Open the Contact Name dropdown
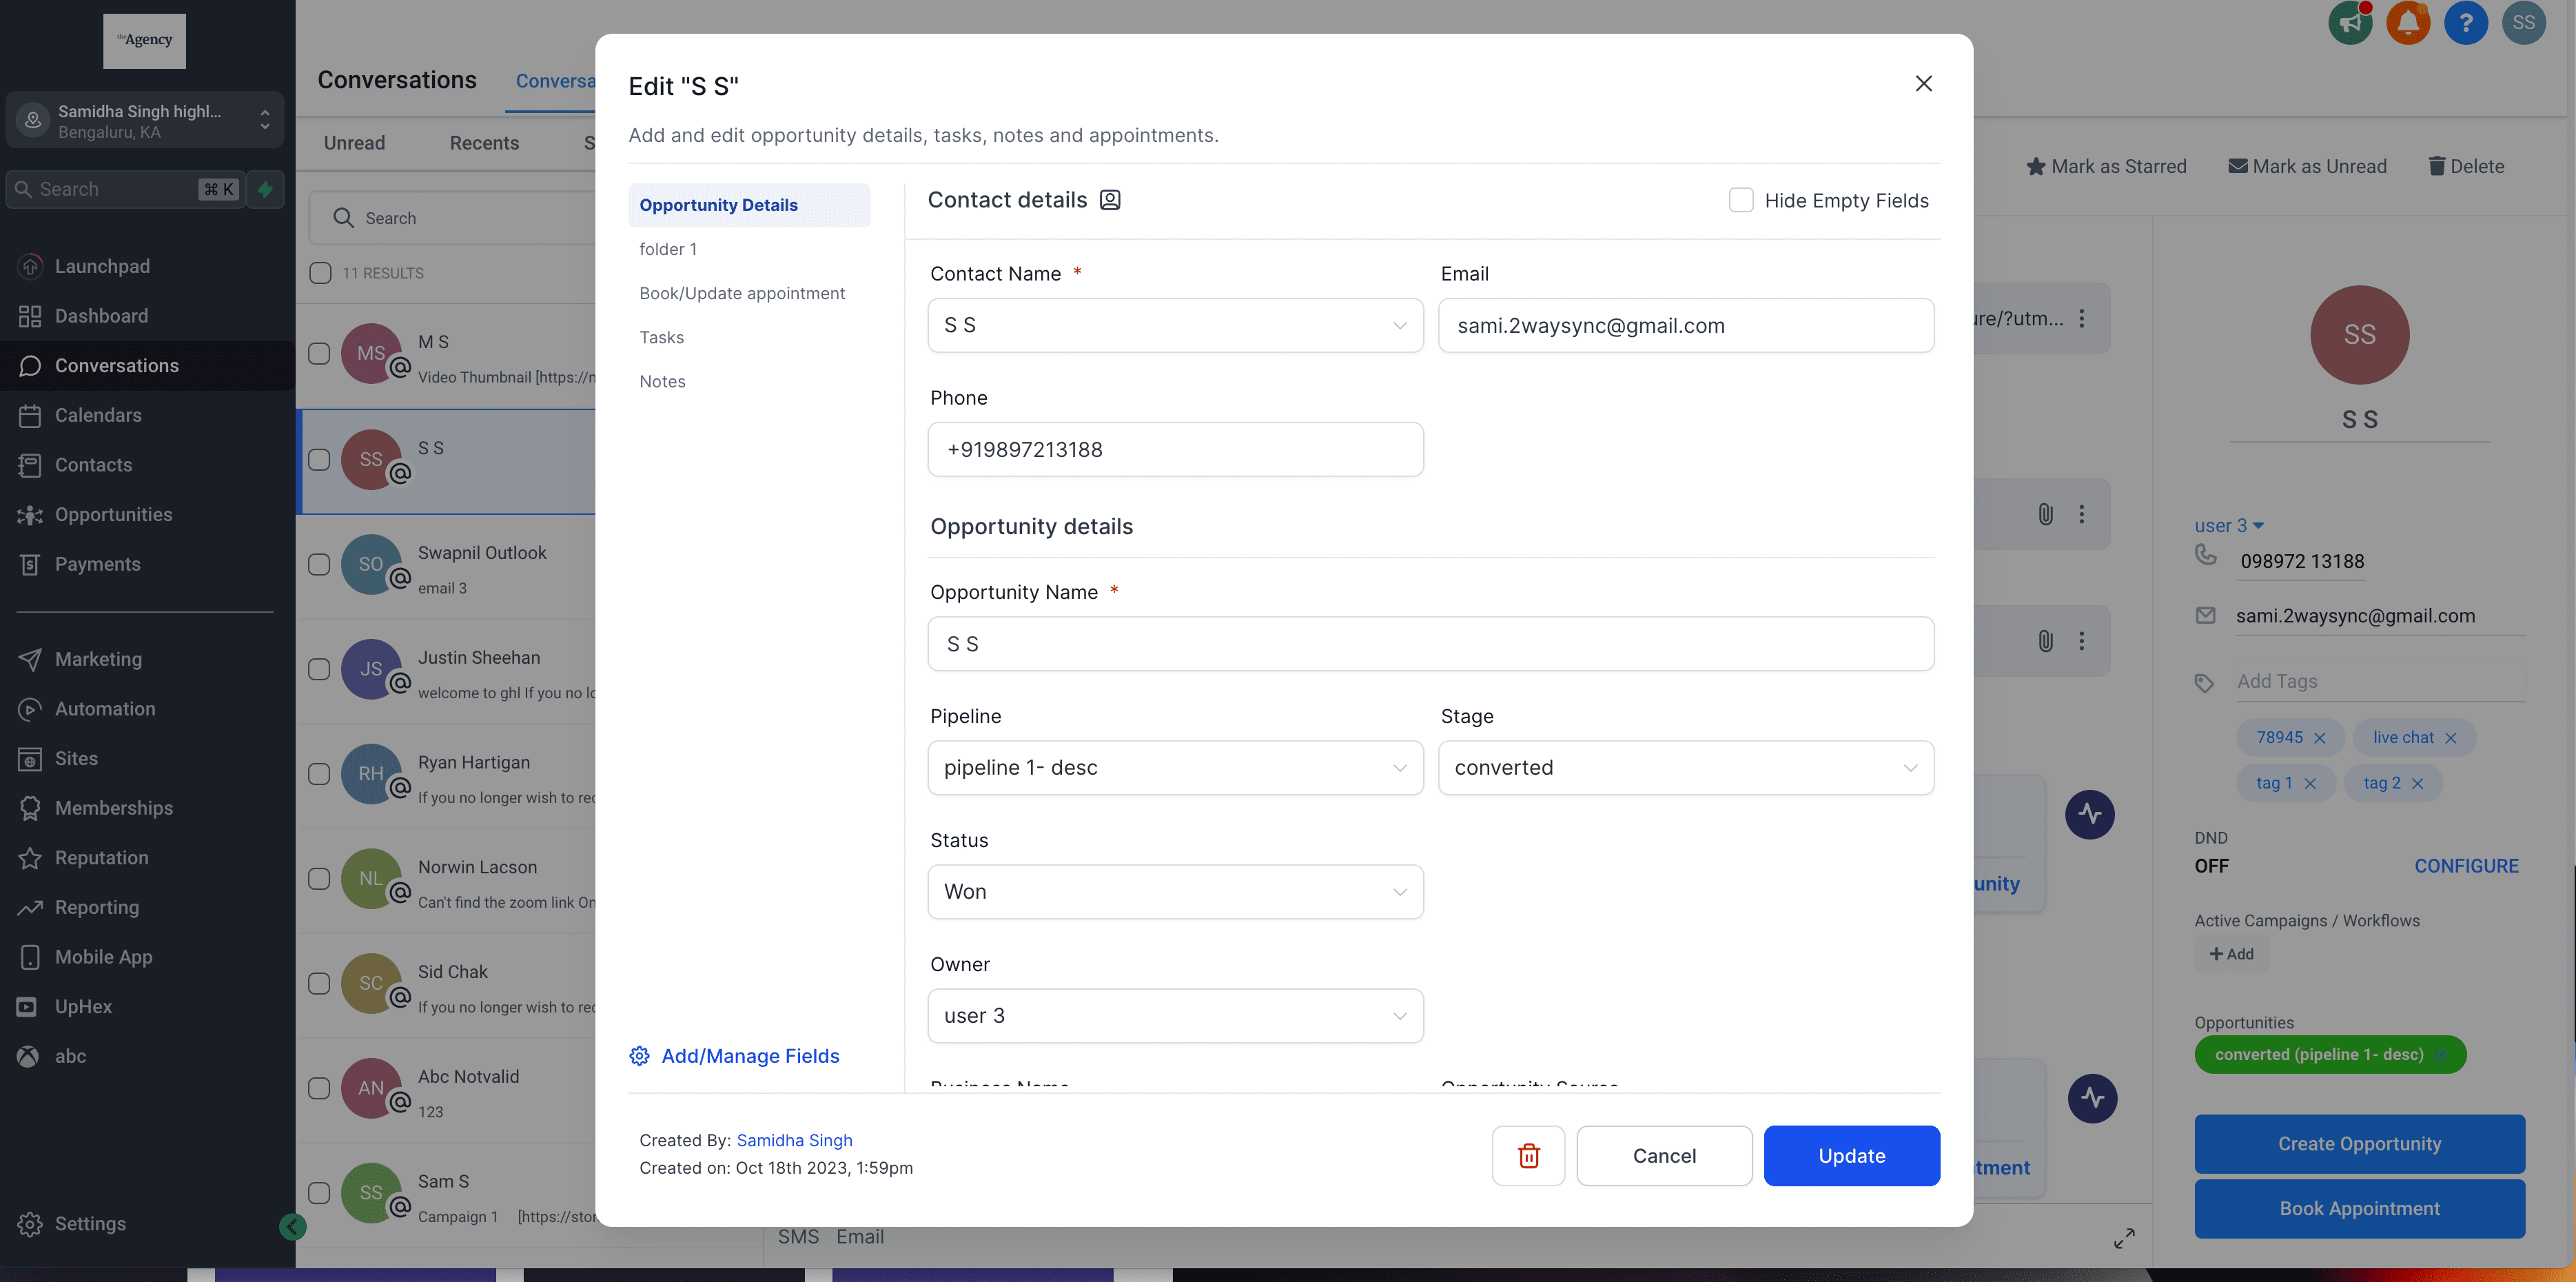Screen dimensions: 2576x1282 (x=1175, y=325)
